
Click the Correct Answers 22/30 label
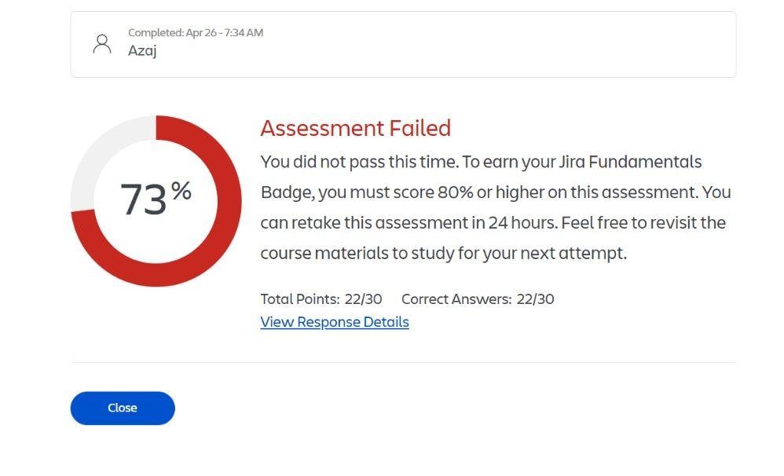(x=478, y=299)
